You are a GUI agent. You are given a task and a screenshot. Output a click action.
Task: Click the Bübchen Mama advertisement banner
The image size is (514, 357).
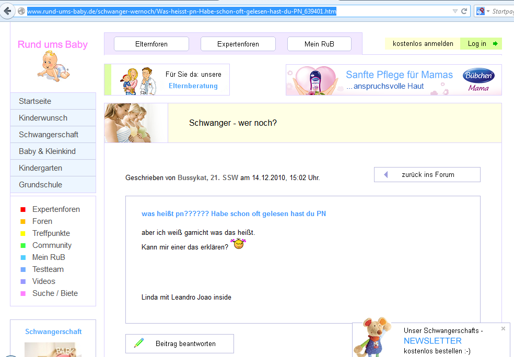pyautogui.click(x=393, y=80)
